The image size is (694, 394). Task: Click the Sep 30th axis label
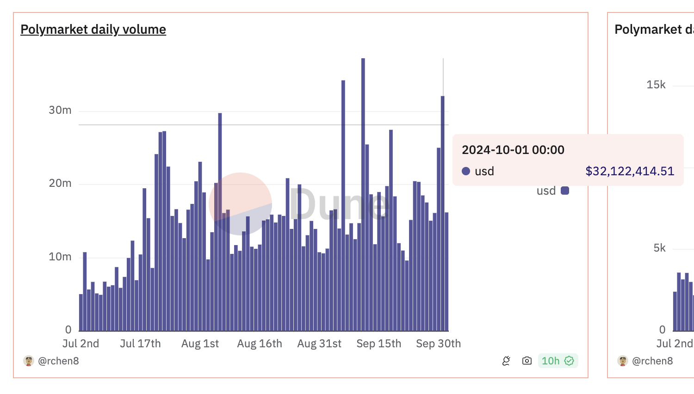(x=438, y=344)
